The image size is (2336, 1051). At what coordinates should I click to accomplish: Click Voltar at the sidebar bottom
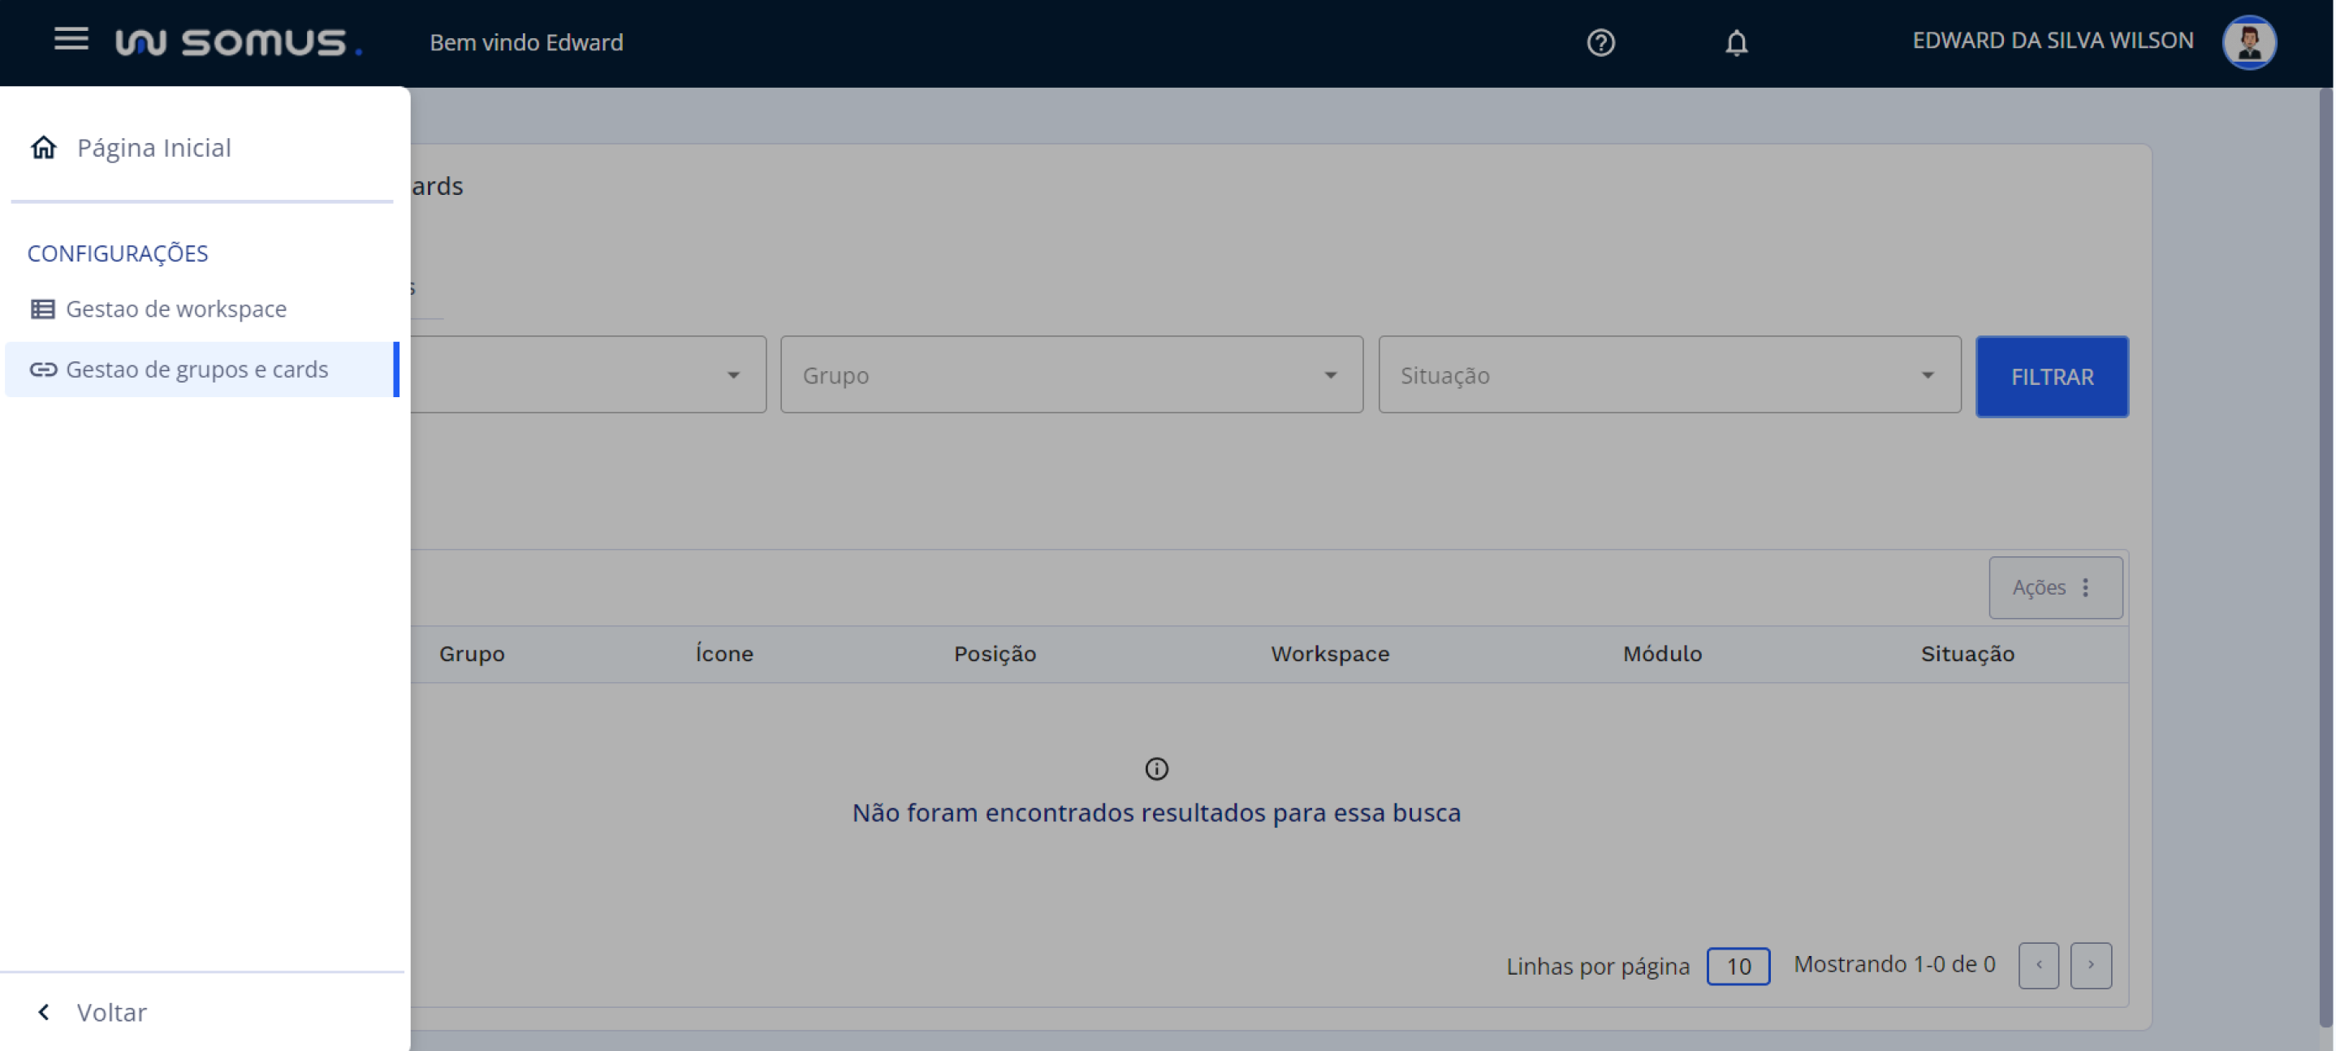[x=110, y=1011]
